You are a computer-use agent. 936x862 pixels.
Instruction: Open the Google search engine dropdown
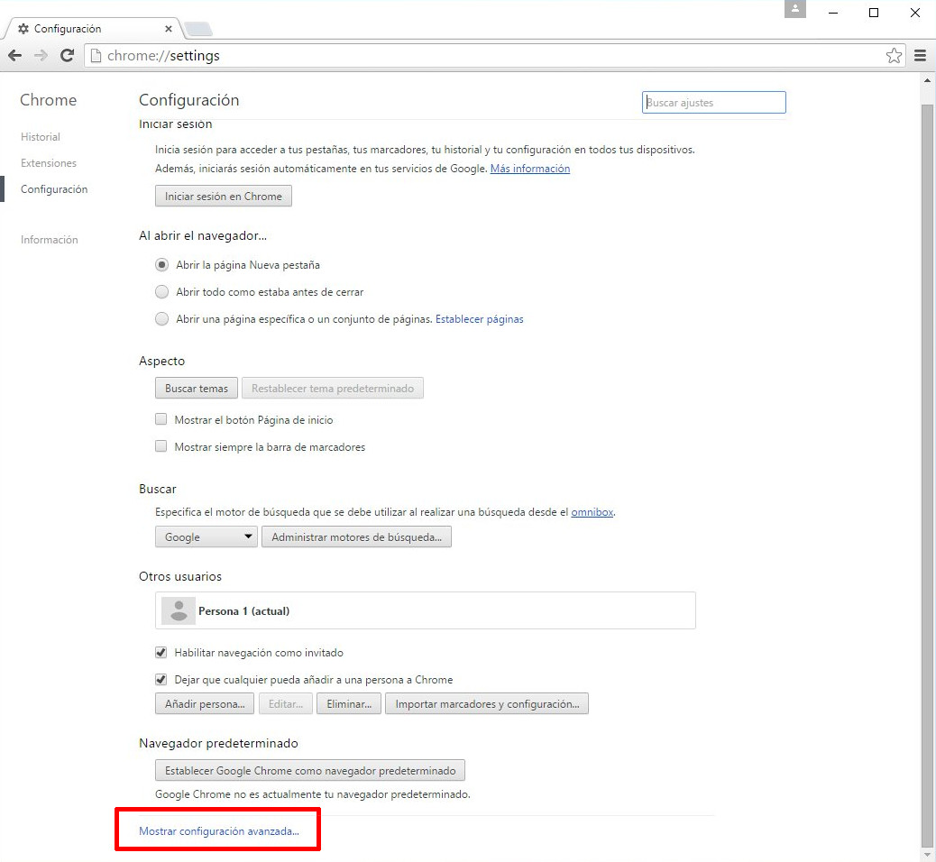click(206, 536)
